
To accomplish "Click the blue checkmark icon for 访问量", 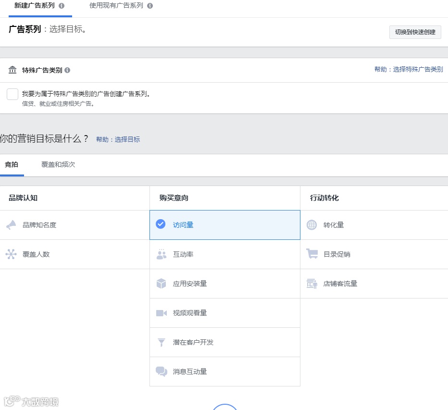I will [161, 224].
